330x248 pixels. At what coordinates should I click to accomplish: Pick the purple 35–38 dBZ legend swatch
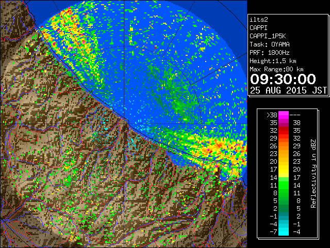(284, 123)
